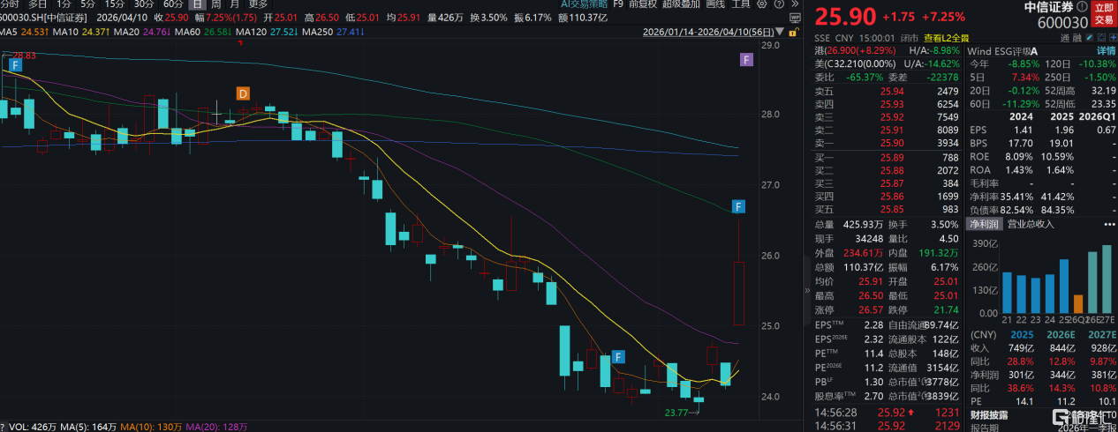Click the 14:56:28 trade tick row
Viewport: 1118px width, 432px height.
[886, 411]
